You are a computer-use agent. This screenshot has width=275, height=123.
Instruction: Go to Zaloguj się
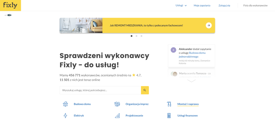224,6
